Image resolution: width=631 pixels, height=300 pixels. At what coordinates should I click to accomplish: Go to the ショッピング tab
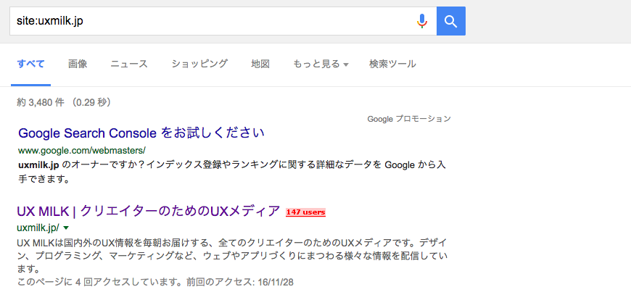(199, 64)
